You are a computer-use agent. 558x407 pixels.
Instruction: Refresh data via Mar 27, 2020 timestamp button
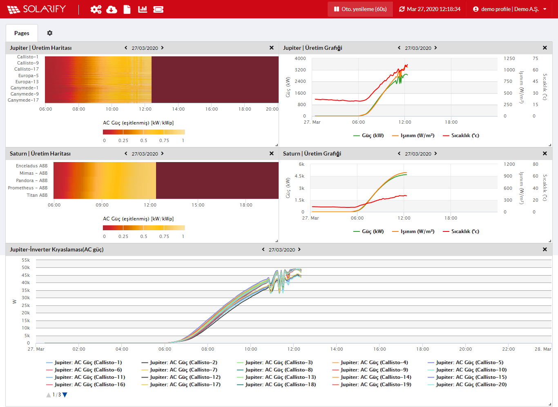[x=430, y=9]
